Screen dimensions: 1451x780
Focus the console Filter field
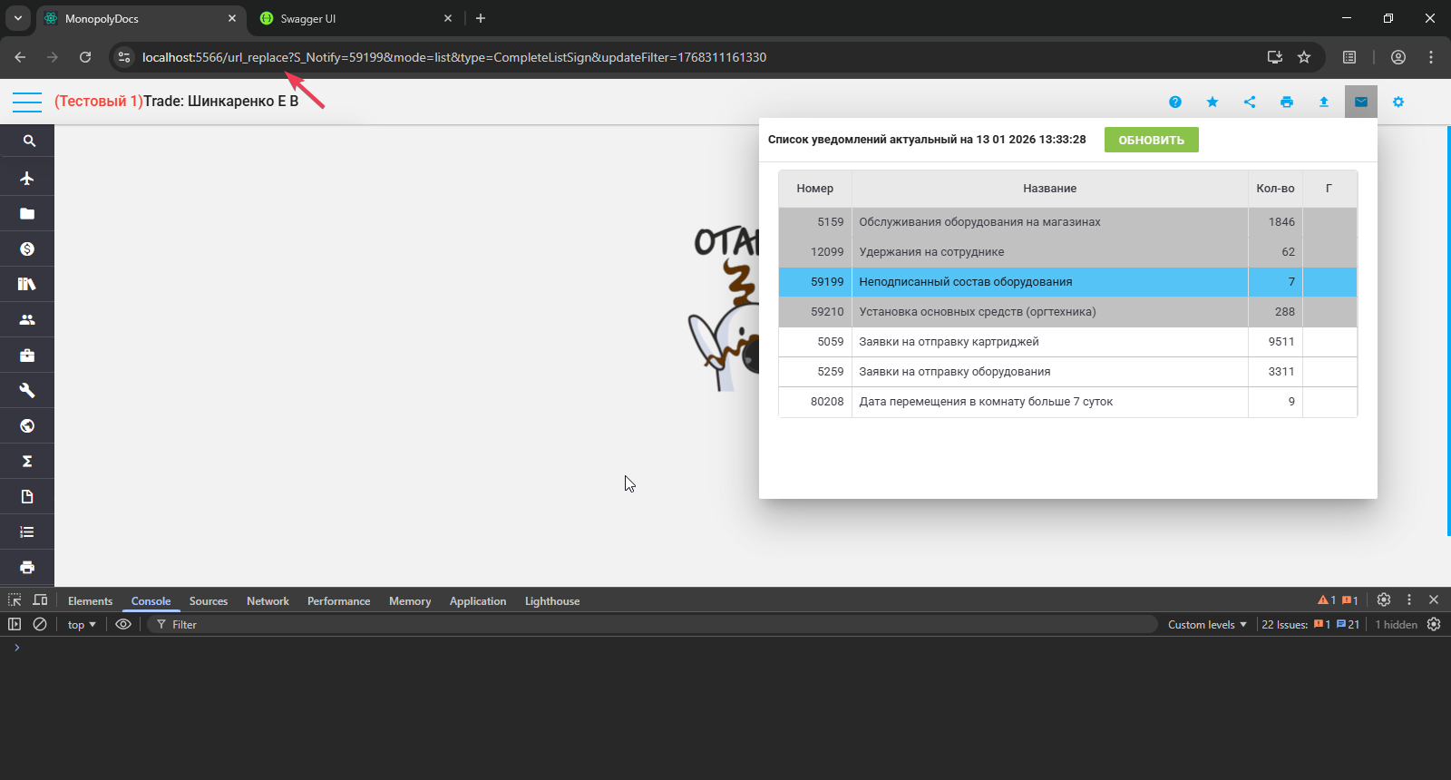pyautogui.click(x=653, y=625)
